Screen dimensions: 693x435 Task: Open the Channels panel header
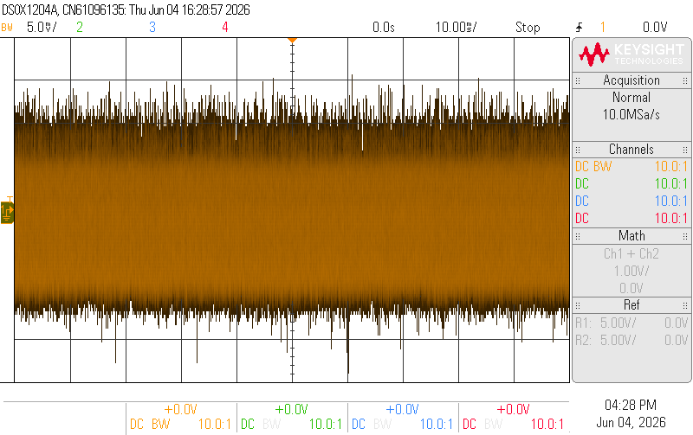click(x=631, y=150)
